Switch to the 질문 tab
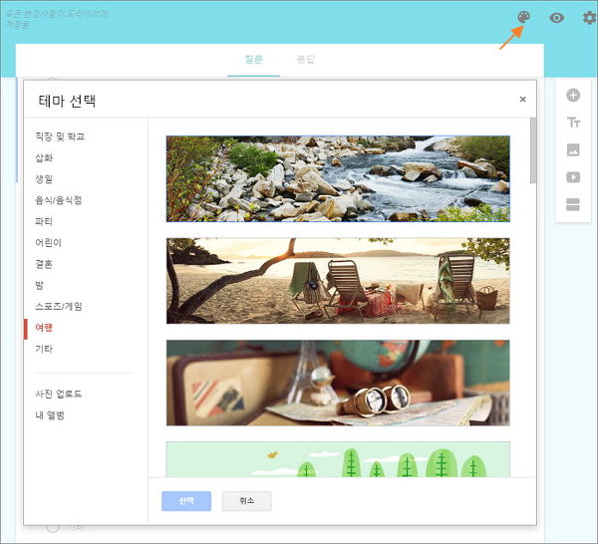598x544 pixels. coord(254,60)
